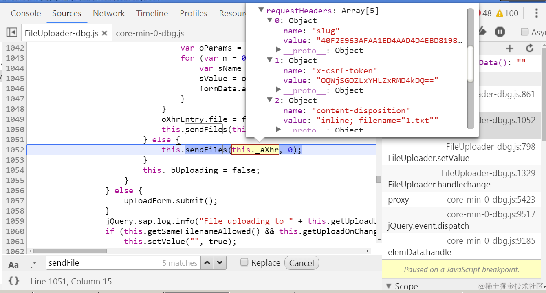Click the popup's vertical scrollbar thumb
Viewport: 546px width, 293px height.
(x=470, y=64)
